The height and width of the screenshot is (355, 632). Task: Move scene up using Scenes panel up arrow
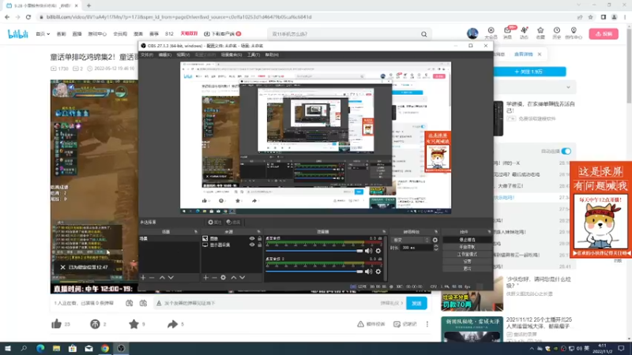pyautogui.click(x=162, y=278)
